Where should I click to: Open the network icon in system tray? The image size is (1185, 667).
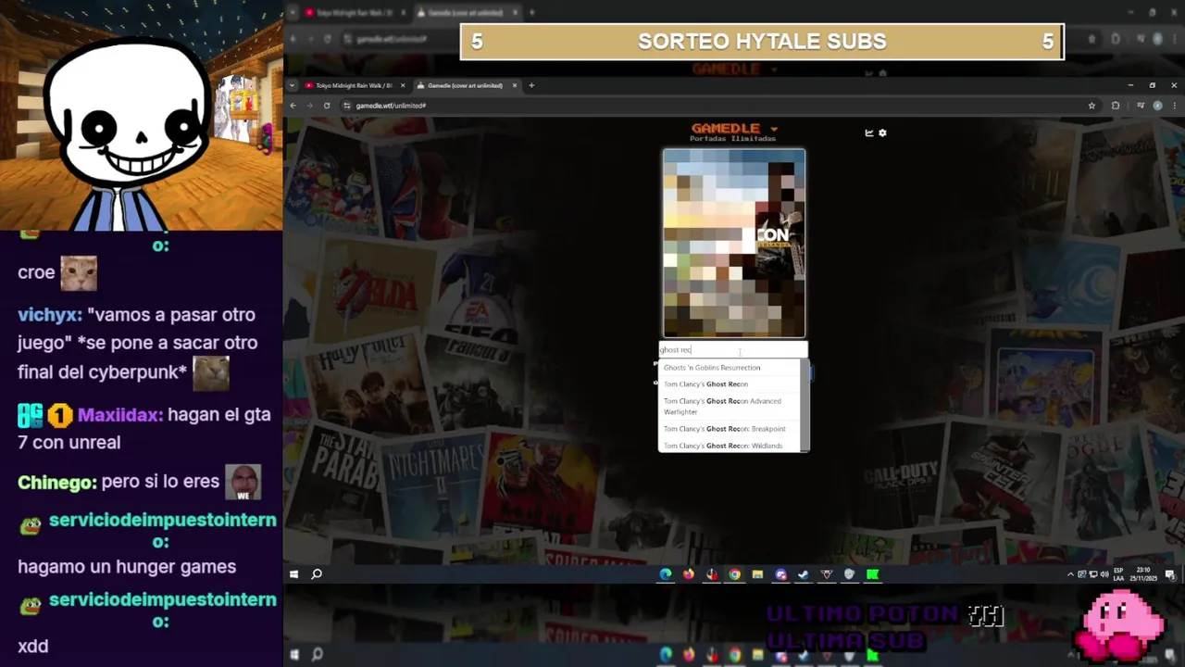pyautogui.click(x=1092, y=574)
